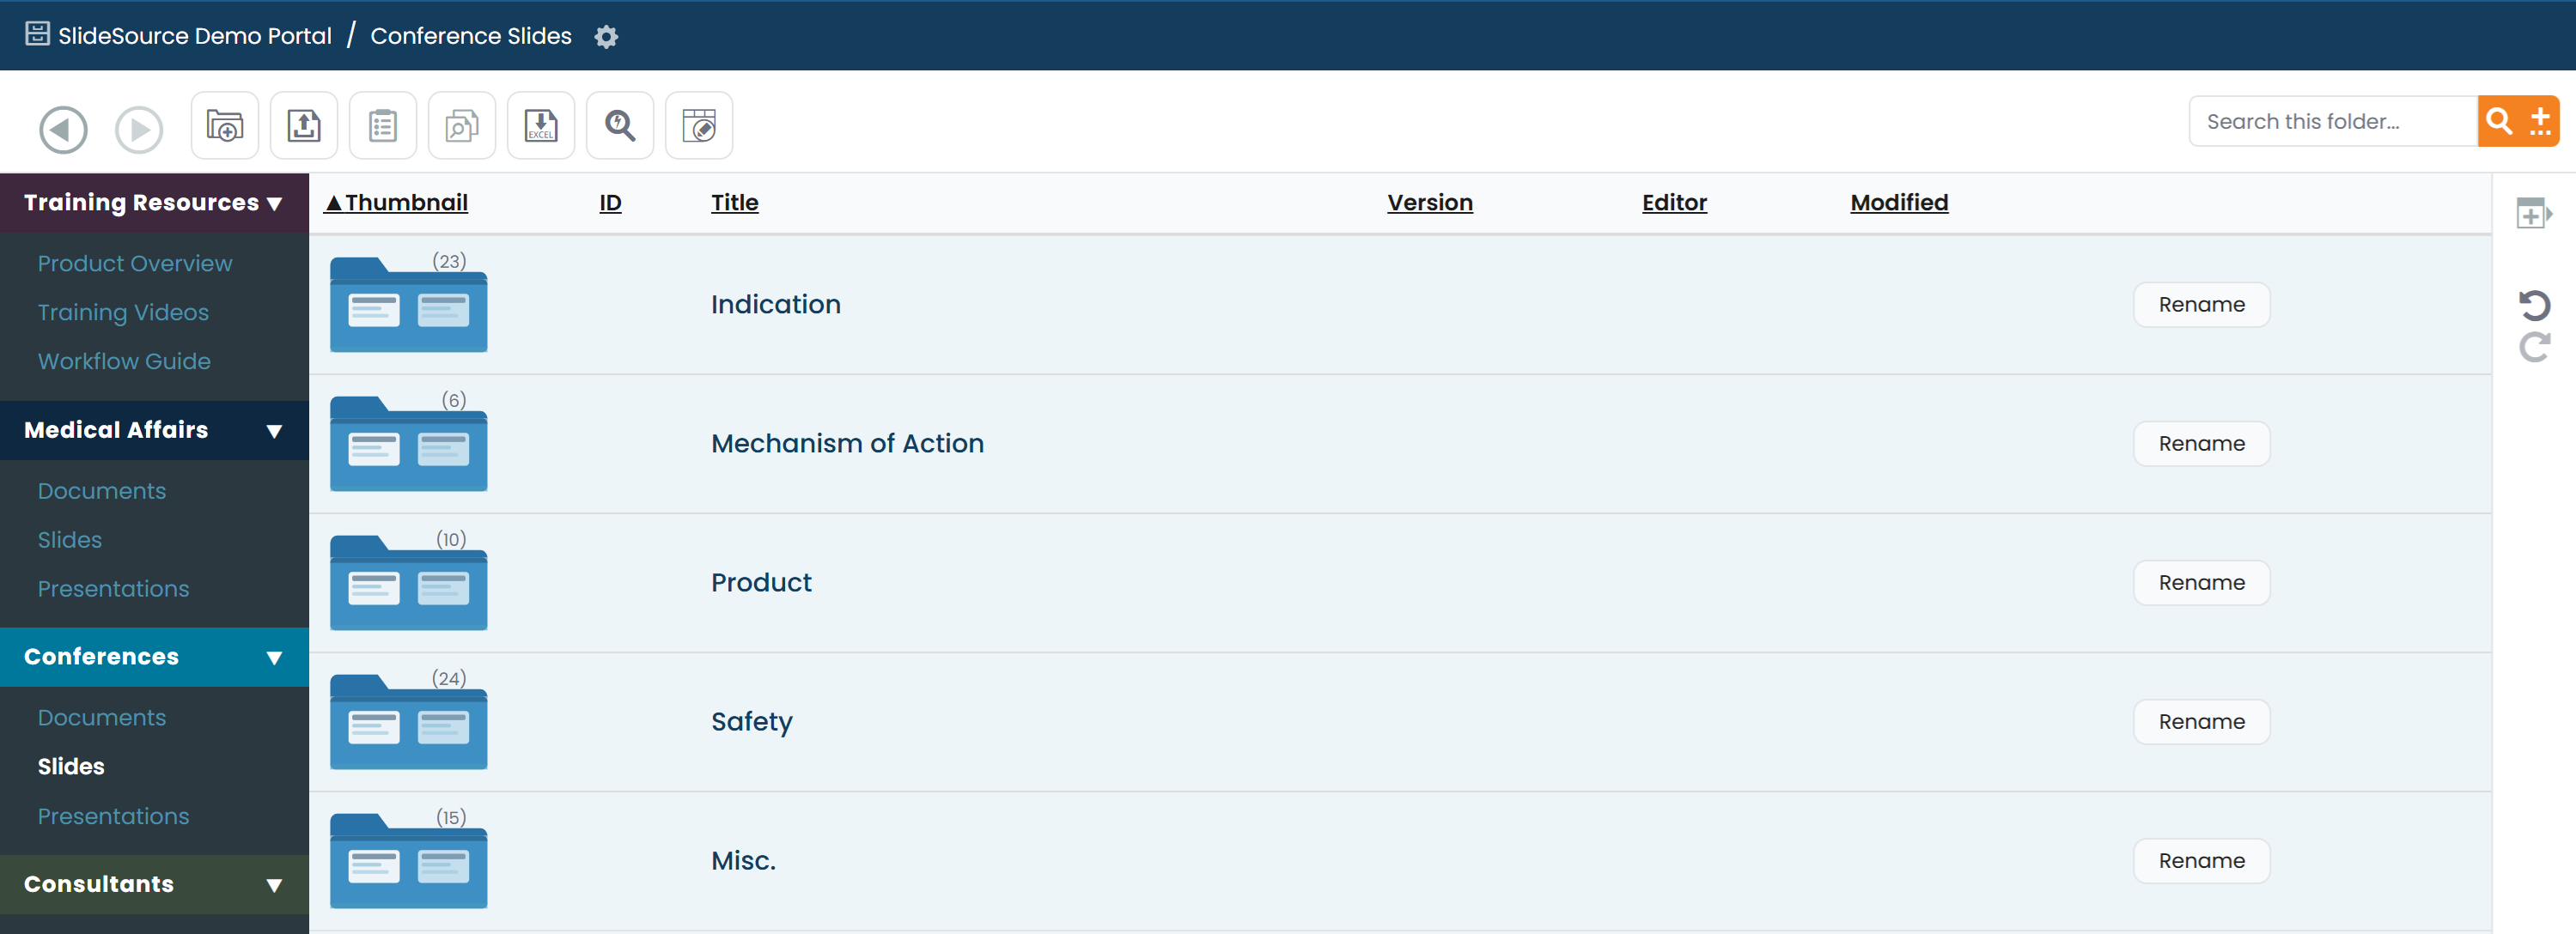The width and height of the screenshot is (2576, 934).
Task: Open advanced search plus icon
Action: [2540, 122]
